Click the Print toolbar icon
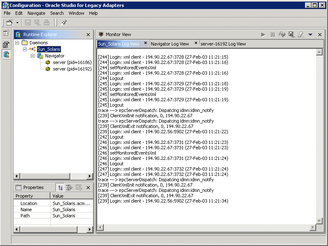 (x=47, y=23)
